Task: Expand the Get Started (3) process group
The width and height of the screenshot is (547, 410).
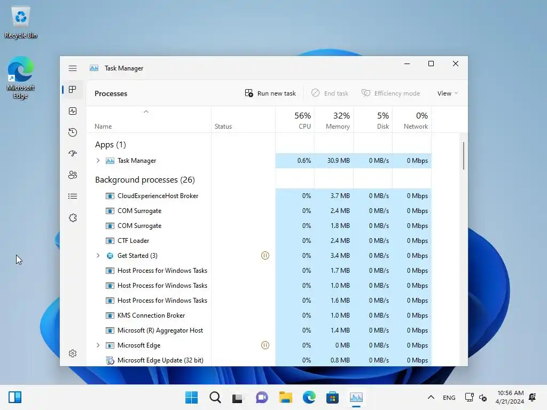Action: [98, 256]
